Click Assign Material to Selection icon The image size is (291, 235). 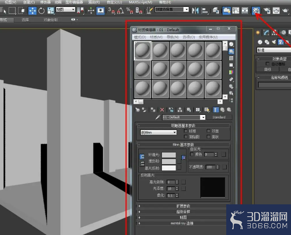[153, 110]
